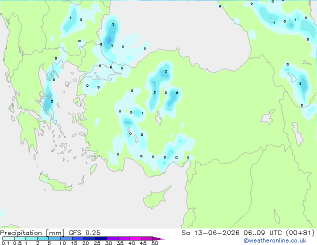Click the '0.1' legend scale value
Image resolution: width=317 pixels, height=245 pixels.
(x=5, y=243)
